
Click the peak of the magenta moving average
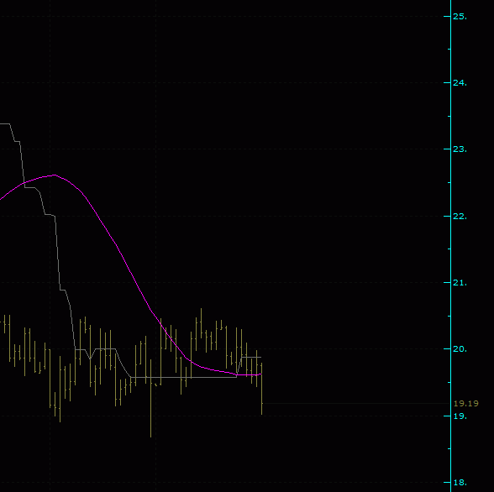55,175
